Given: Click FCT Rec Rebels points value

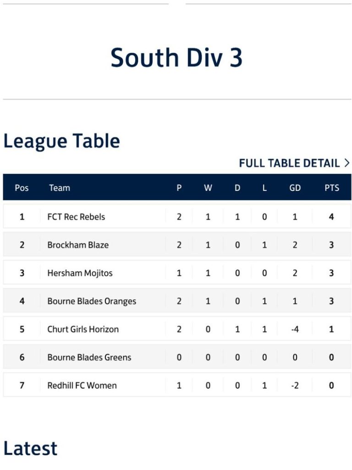Looking at the screenshot, I should [x=331, y=217].
